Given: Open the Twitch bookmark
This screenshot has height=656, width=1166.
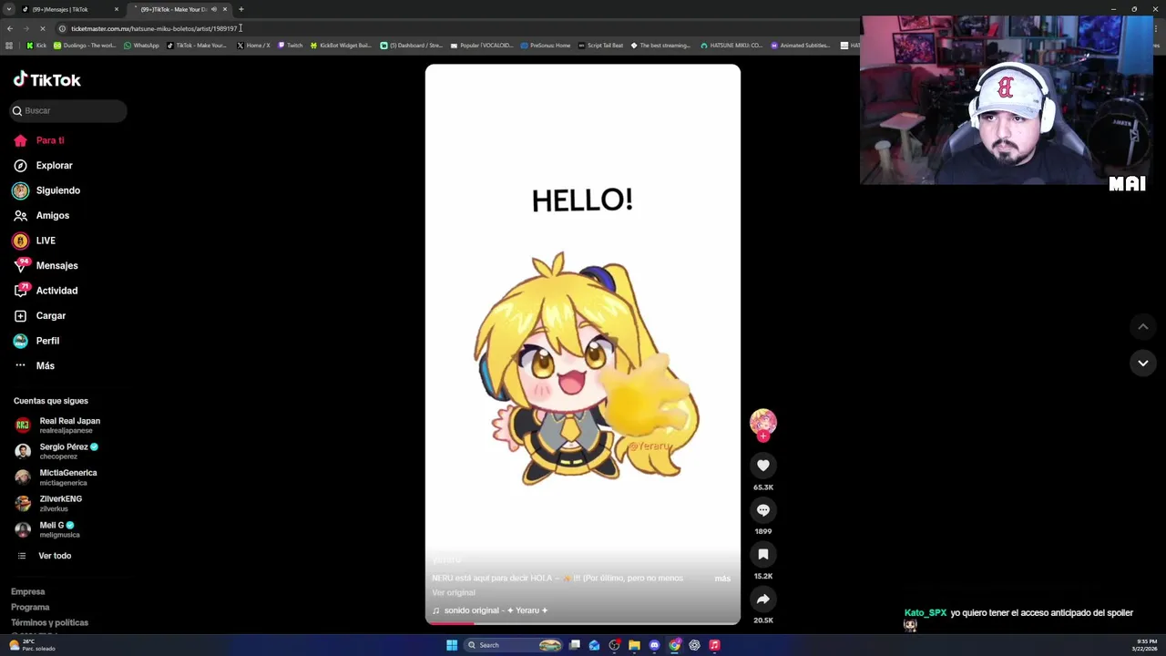Looking at the screenshot, I should (290, 46).
